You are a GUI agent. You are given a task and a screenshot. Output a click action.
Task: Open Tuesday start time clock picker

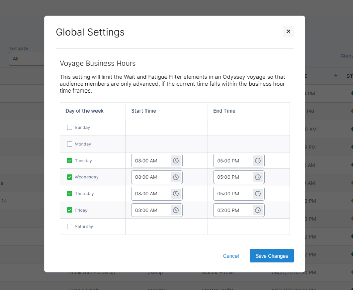tap(176, 161)
